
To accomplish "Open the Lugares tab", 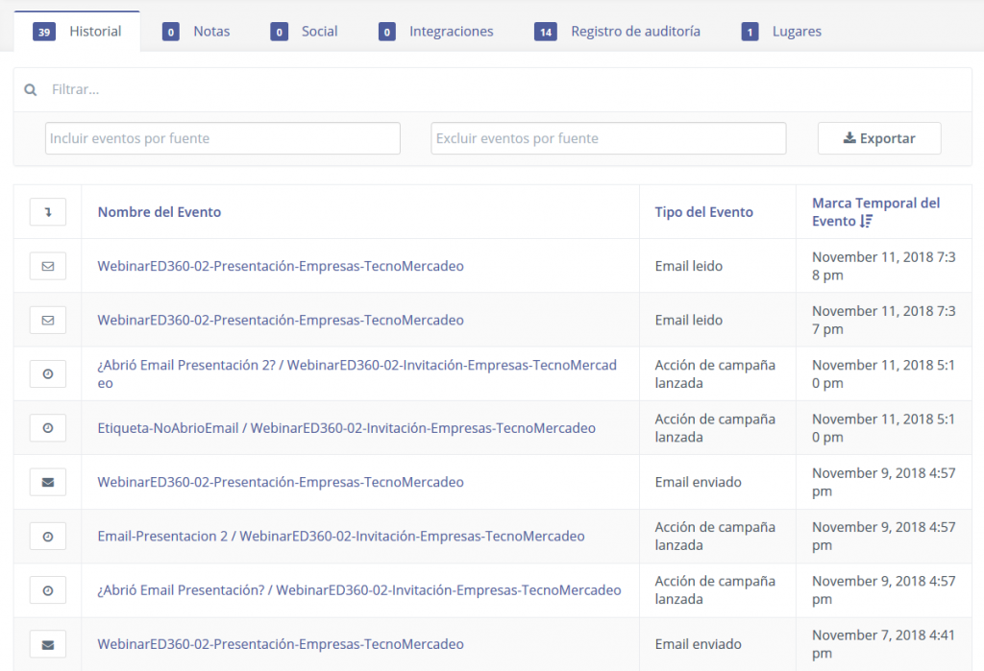I will coord(796,32).
